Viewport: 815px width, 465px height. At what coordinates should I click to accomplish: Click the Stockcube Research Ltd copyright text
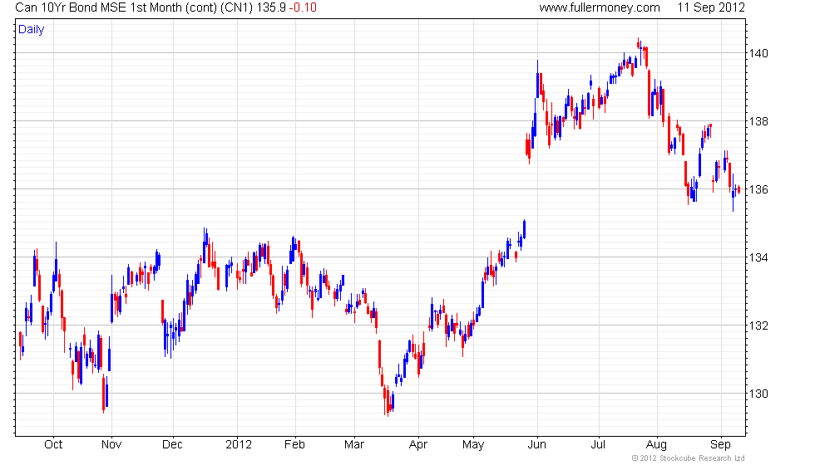point(689,458)
